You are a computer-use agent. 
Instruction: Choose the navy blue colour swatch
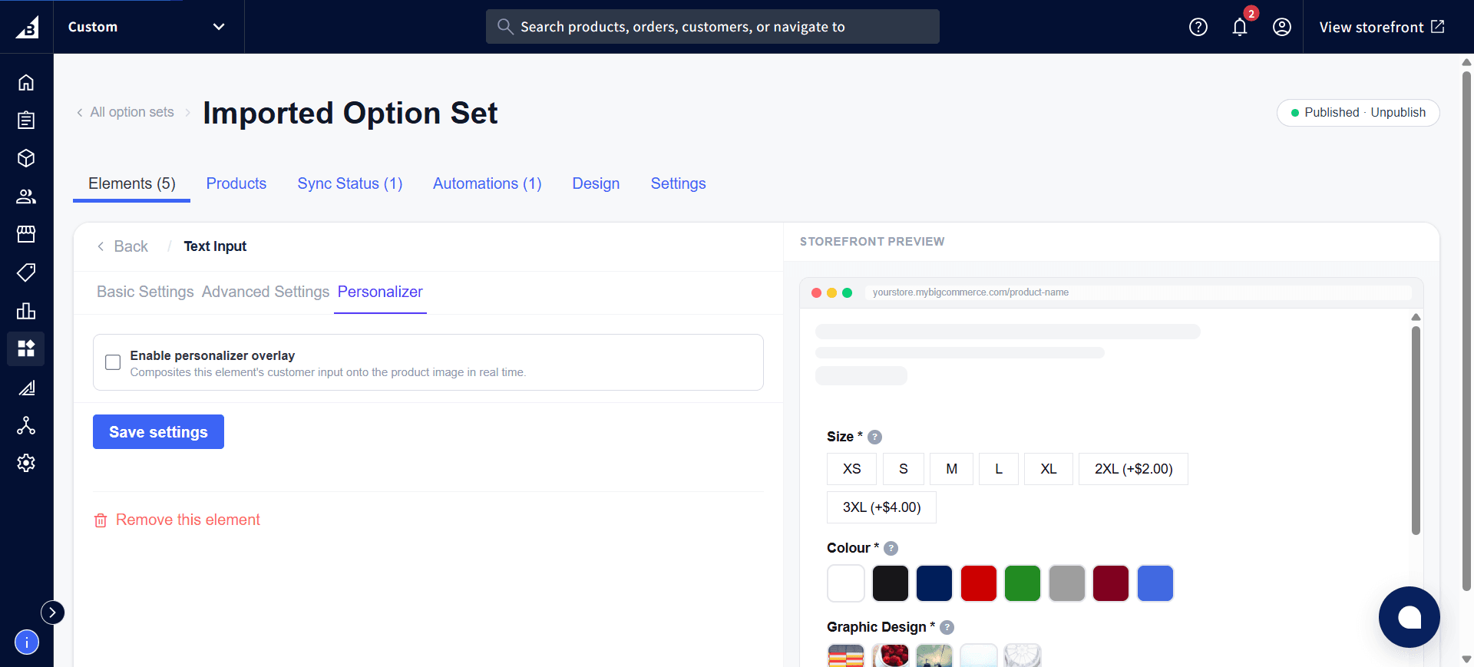934,583
